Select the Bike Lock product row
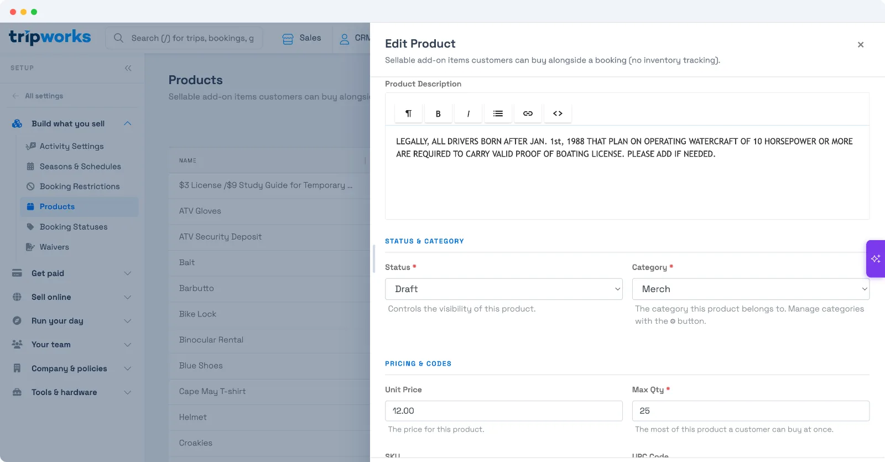 coord(269,314)
